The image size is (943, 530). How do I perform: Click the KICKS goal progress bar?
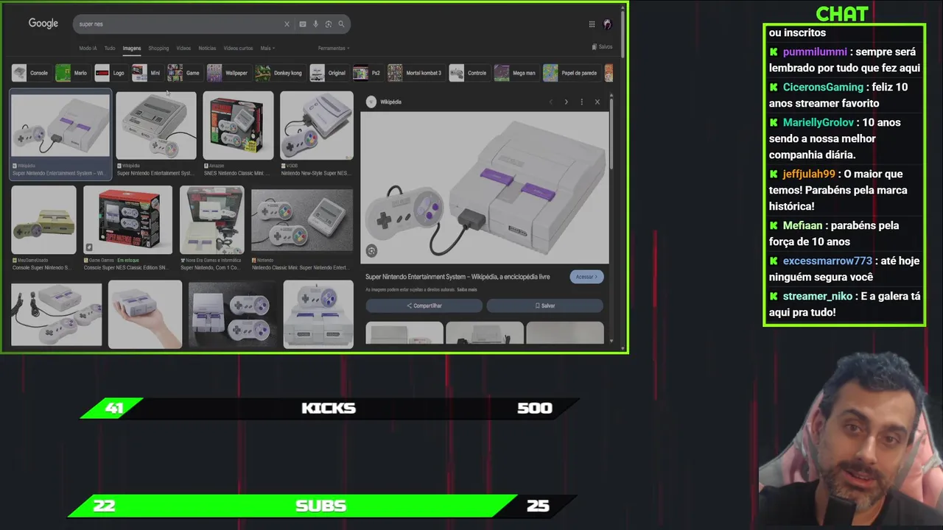(x=330, y=409)
